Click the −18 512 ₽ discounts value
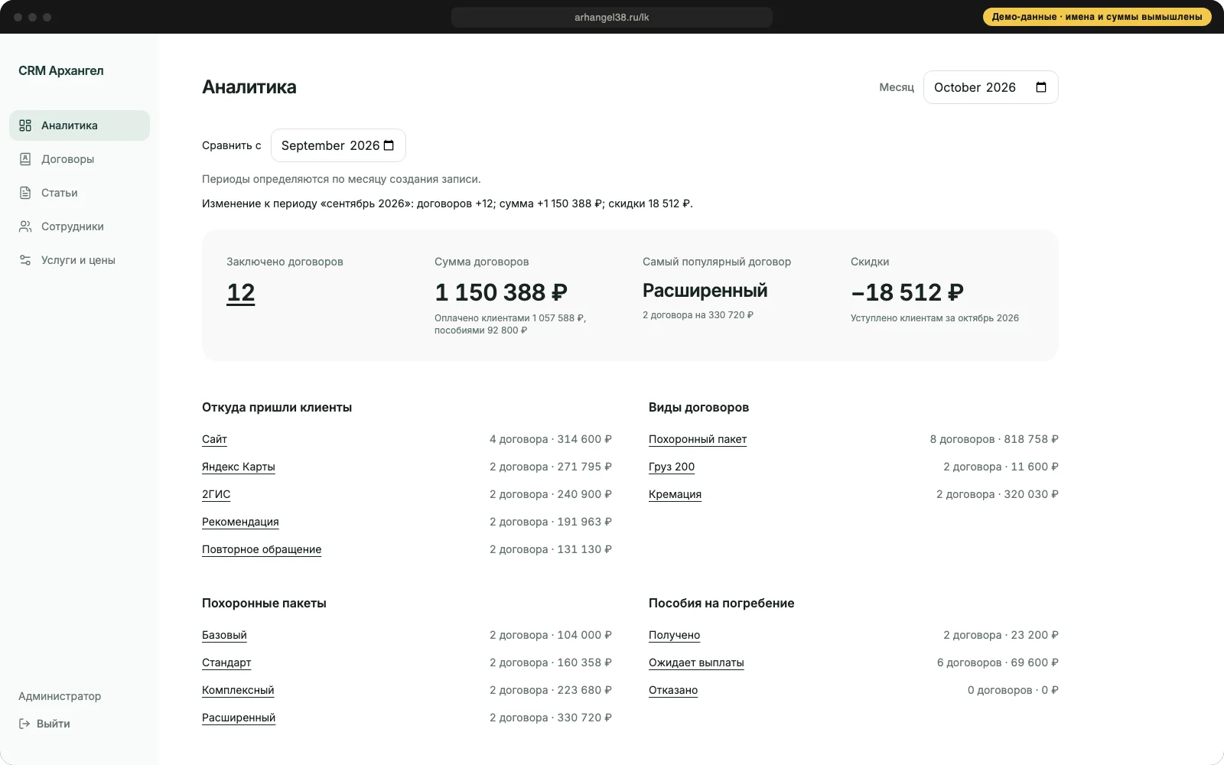Viewport: 1224px width, 765px height. point(907,292)
